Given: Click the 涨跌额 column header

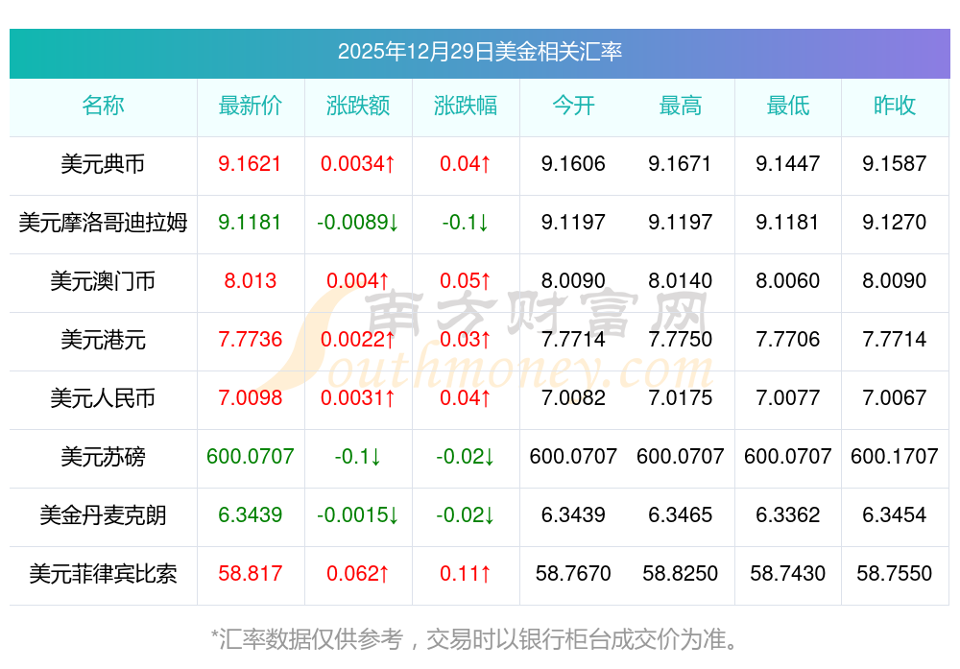Looking at the screenshot, I should click(x=358, y=106).
